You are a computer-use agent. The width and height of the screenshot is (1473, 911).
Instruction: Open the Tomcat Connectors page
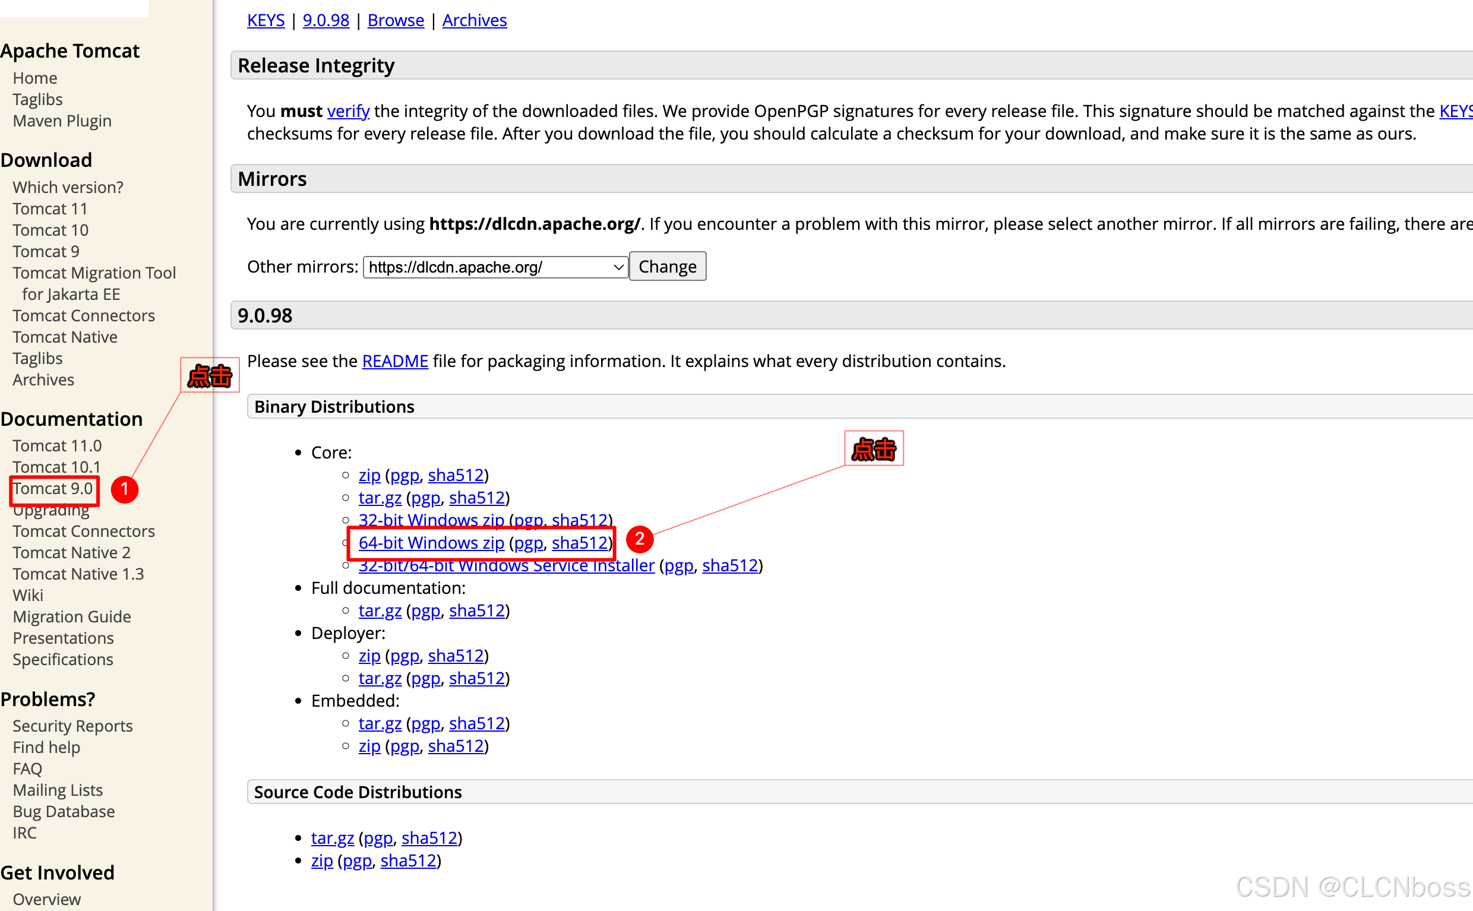[83, 317]
